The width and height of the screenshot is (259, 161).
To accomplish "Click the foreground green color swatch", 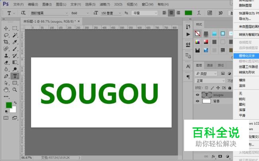I will [9, 105].
